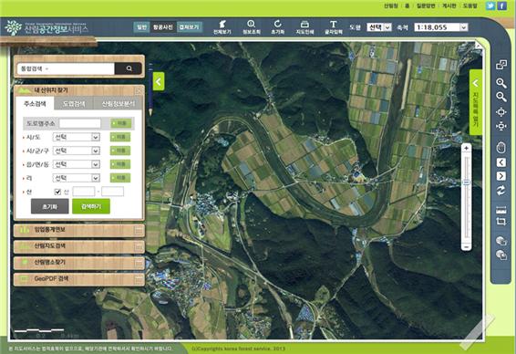Toggle the 산 checkbox
Viewport: 516px width, 354px height.
tap(57, 192)
